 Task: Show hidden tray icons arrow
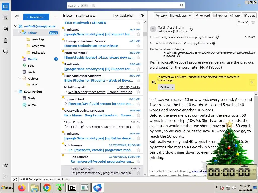click(216, 187)
